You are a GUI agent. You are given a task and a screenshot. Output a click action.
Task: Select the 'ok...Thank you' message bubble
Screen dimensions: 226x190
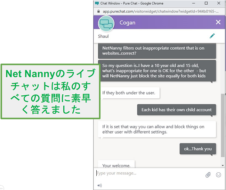pyautogui.click(x=198, y=149)
